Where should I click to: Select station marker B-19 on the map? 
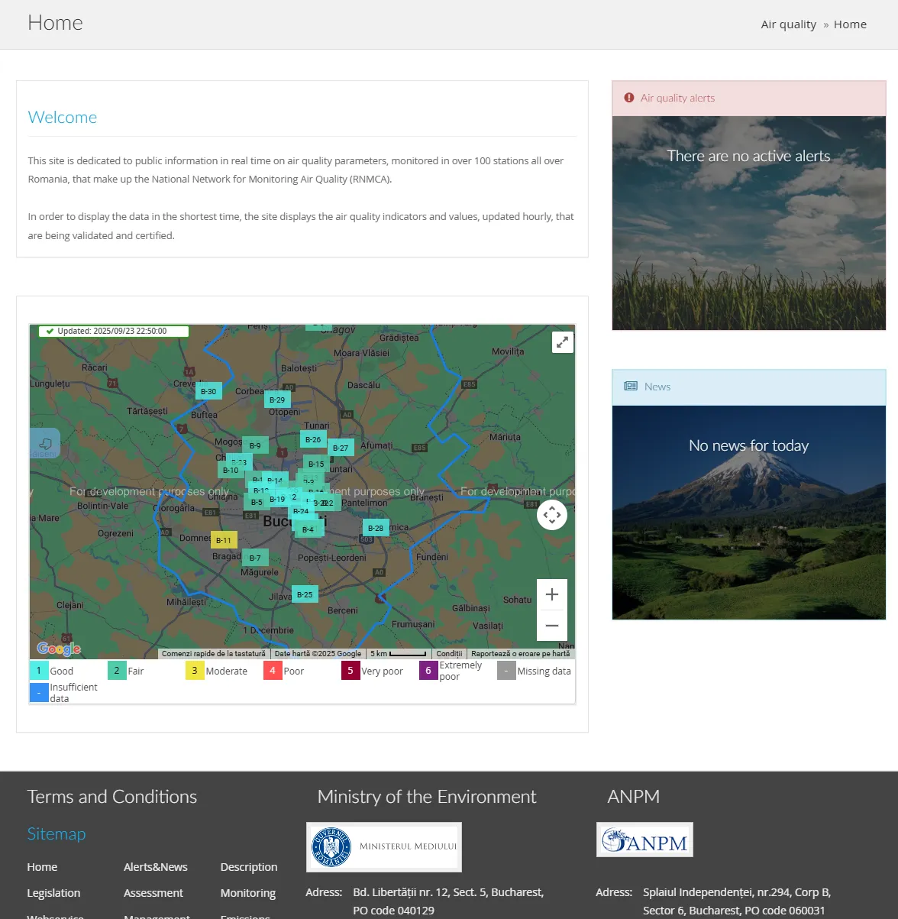pos(277,499)
